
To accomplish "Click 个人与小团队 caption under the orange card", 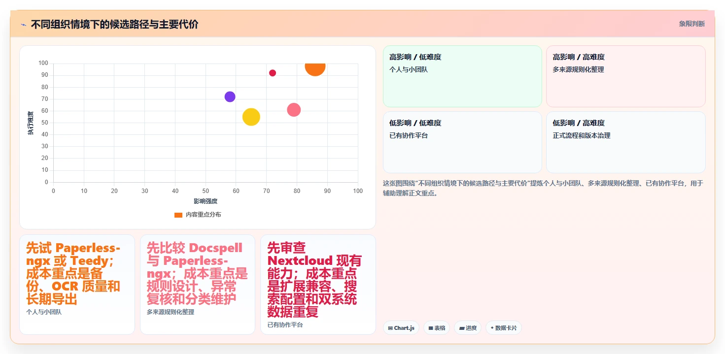I will point(44,312).
